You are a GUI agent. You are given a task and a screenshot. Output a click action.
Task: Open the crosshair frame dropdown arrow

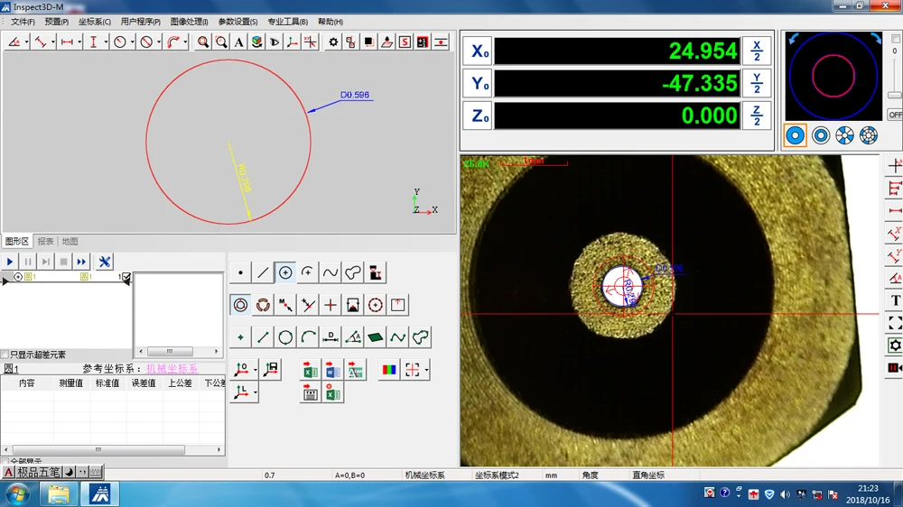426,370
